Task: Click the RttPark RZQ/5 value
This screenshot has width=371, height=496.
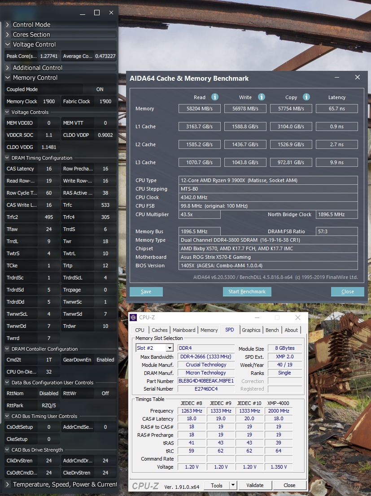Action: click(x=49, y=405)
